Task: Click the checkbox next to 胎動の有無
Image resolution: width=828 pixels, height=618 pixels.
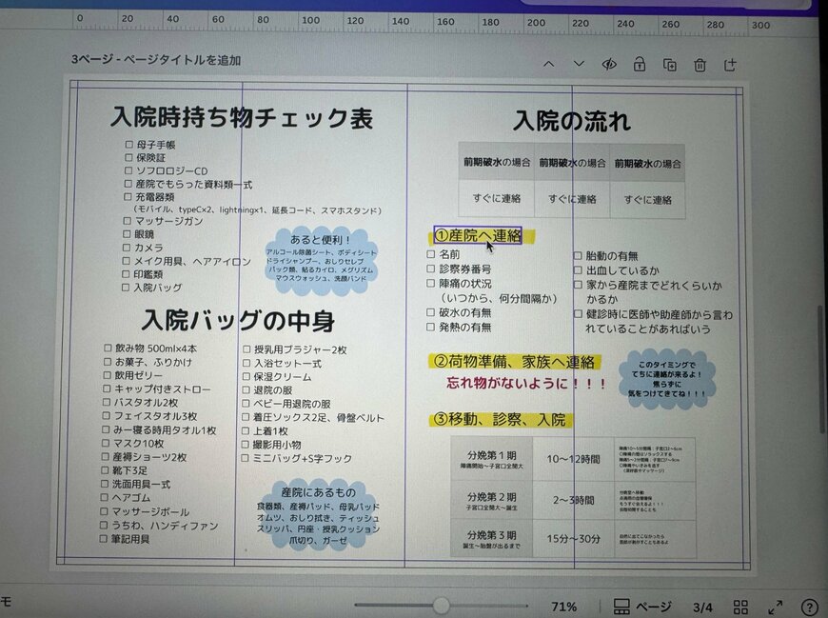Action: pos(578,256)
